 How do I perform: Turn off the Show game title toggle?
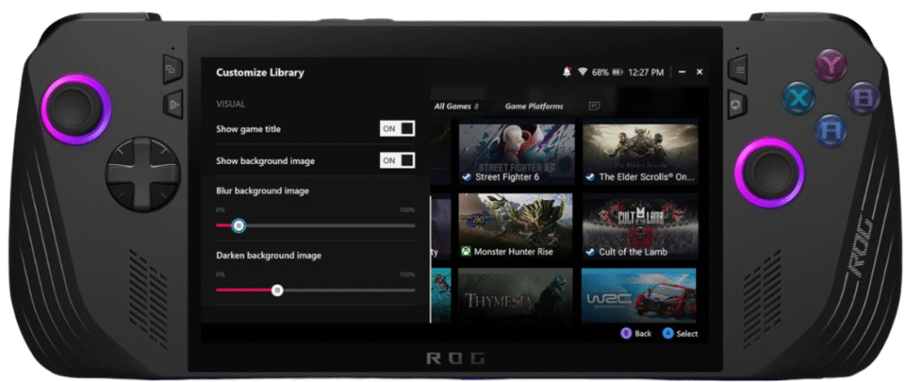pos(397,128)
